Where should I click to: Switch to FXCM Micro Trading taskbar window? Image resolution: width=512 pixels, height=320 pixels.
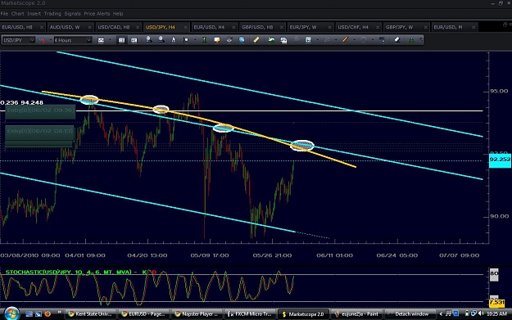(250, 314)
